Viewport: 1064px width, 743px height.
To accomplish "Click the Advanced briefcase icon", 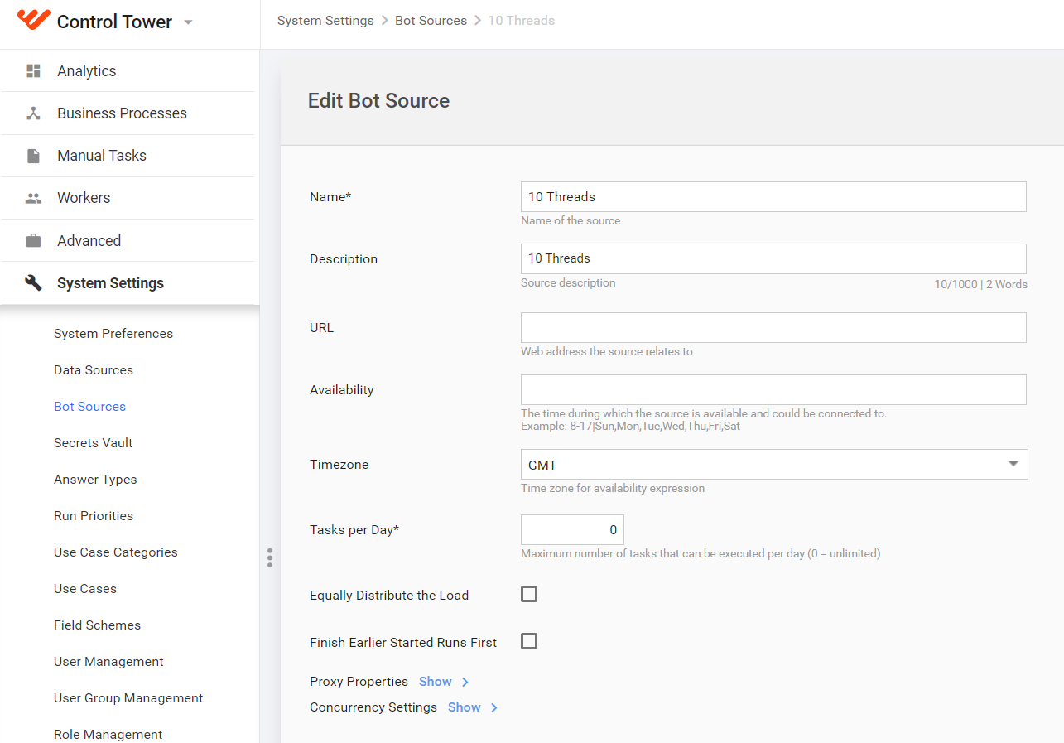I will [x=33, y=240].
